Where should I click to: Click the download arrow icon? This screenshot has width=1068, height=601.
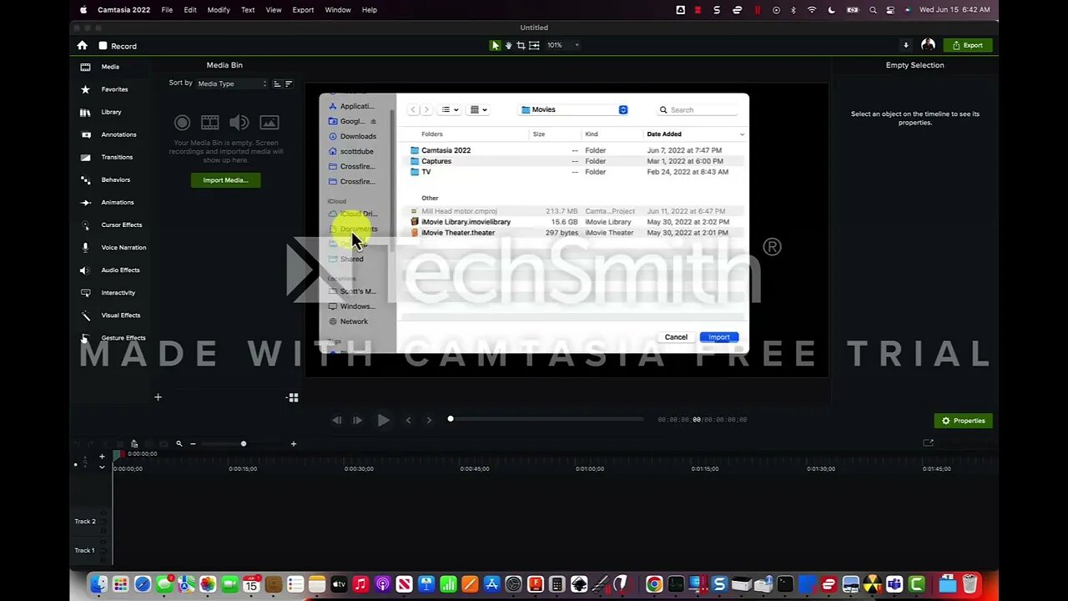click(x=906, y=45)
